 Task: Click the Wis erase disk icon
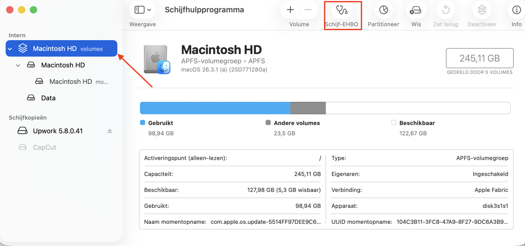click(x=416, y=10)
